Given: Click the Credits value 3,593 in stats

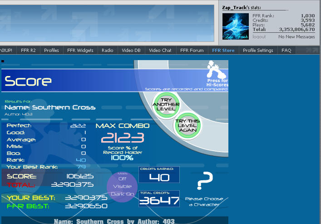Looking at the screenshot, I should (308, 20).
